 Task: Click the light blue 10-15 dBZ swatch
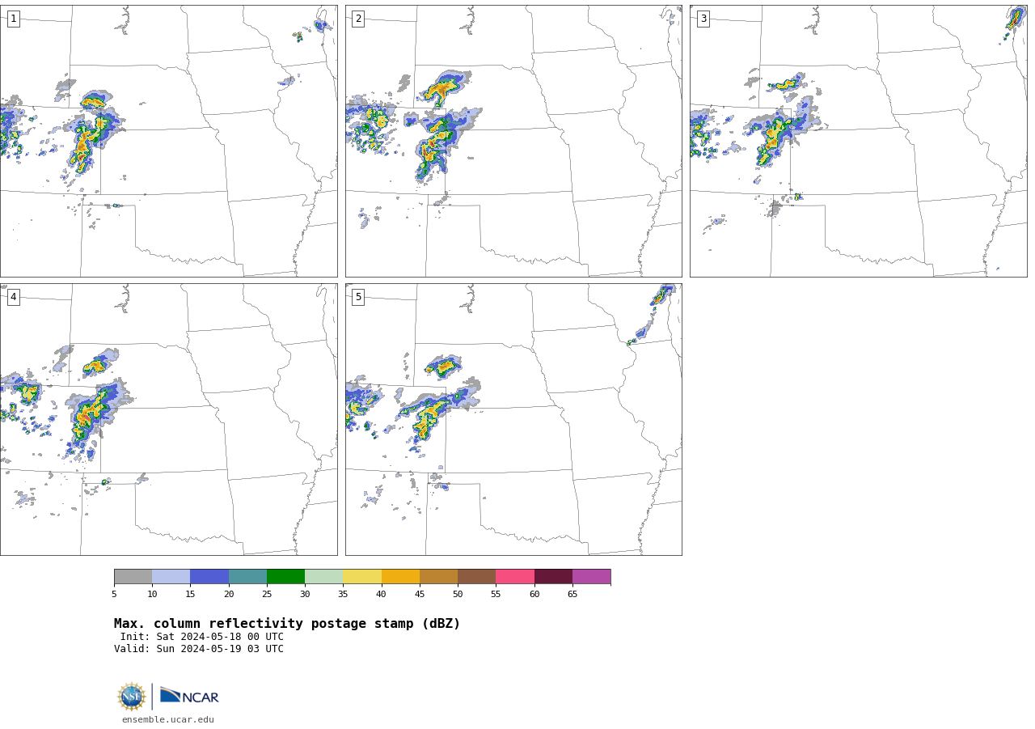click(x=171, y=577)
